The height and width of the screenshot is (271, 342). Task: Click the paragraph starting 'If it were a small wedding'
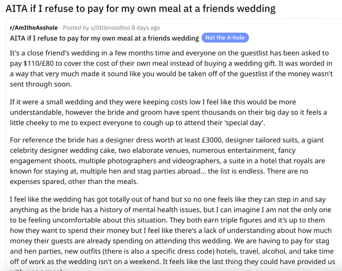[x=168, y=112]
